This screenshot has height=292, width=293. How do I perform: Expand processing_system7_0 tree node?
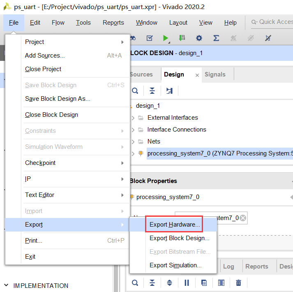click(x=133, y=154)
